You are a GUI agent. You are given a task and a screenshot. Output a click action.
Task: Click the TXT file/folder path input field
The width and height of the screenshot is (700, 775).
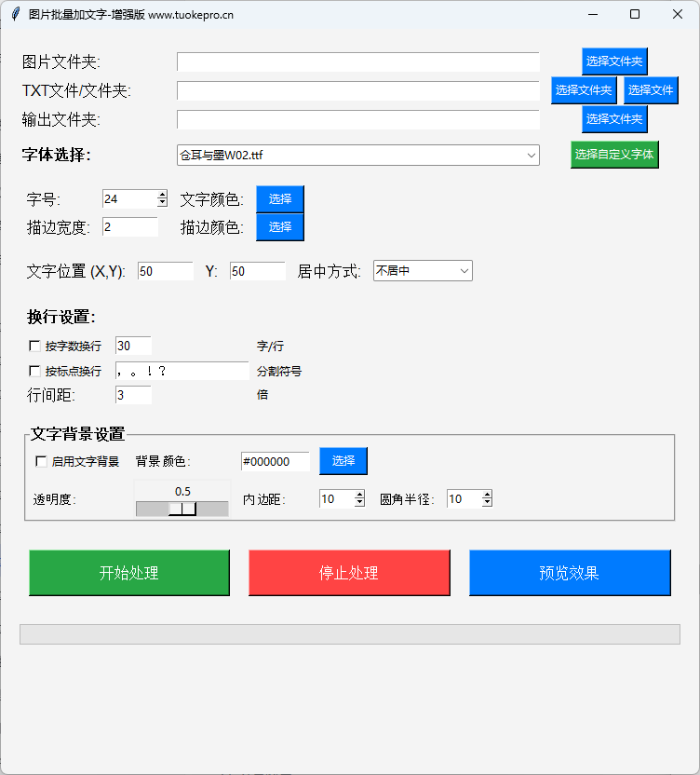coord(358,91)
